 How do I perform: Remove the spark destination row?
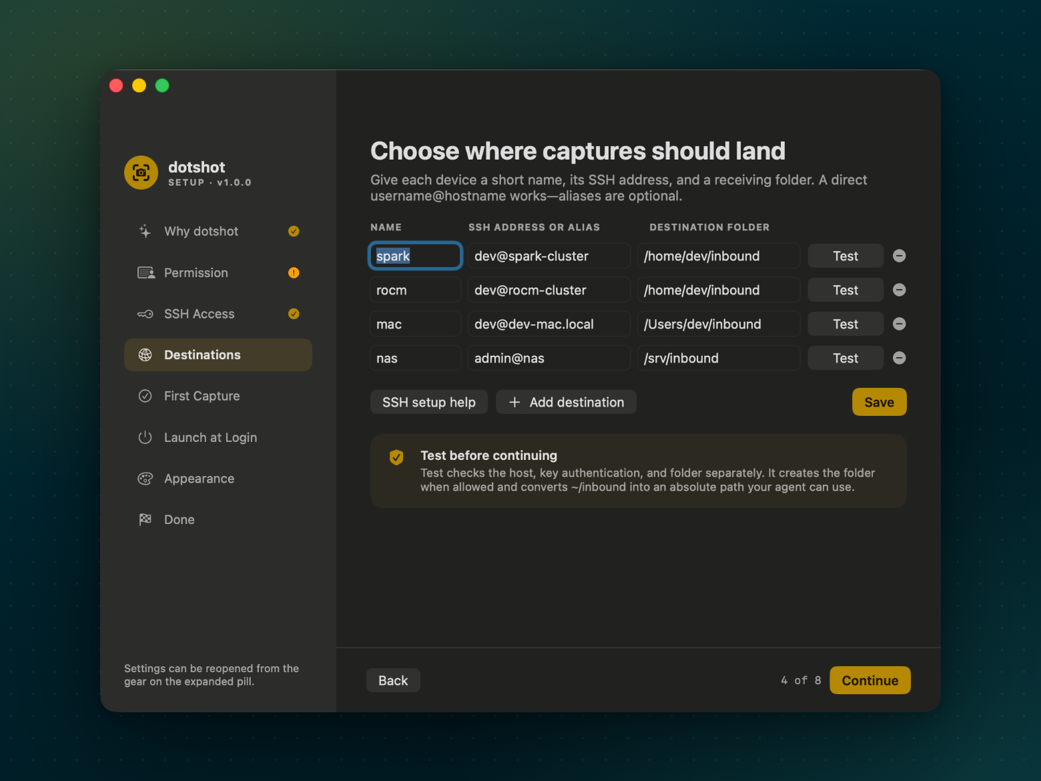click(x=899, y=256)
